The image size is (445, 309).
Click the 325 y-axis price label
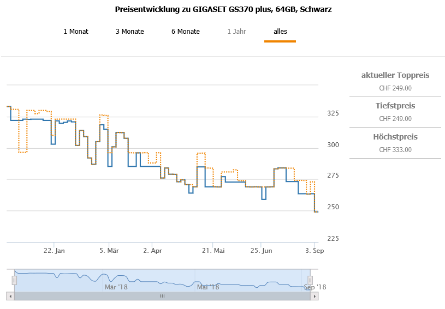pyautogui.click(x=327, y=113)
